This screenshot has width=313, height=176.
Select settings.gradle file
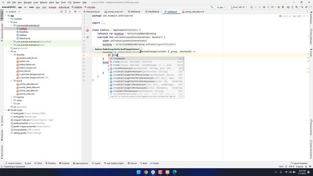tap(20, 133)
